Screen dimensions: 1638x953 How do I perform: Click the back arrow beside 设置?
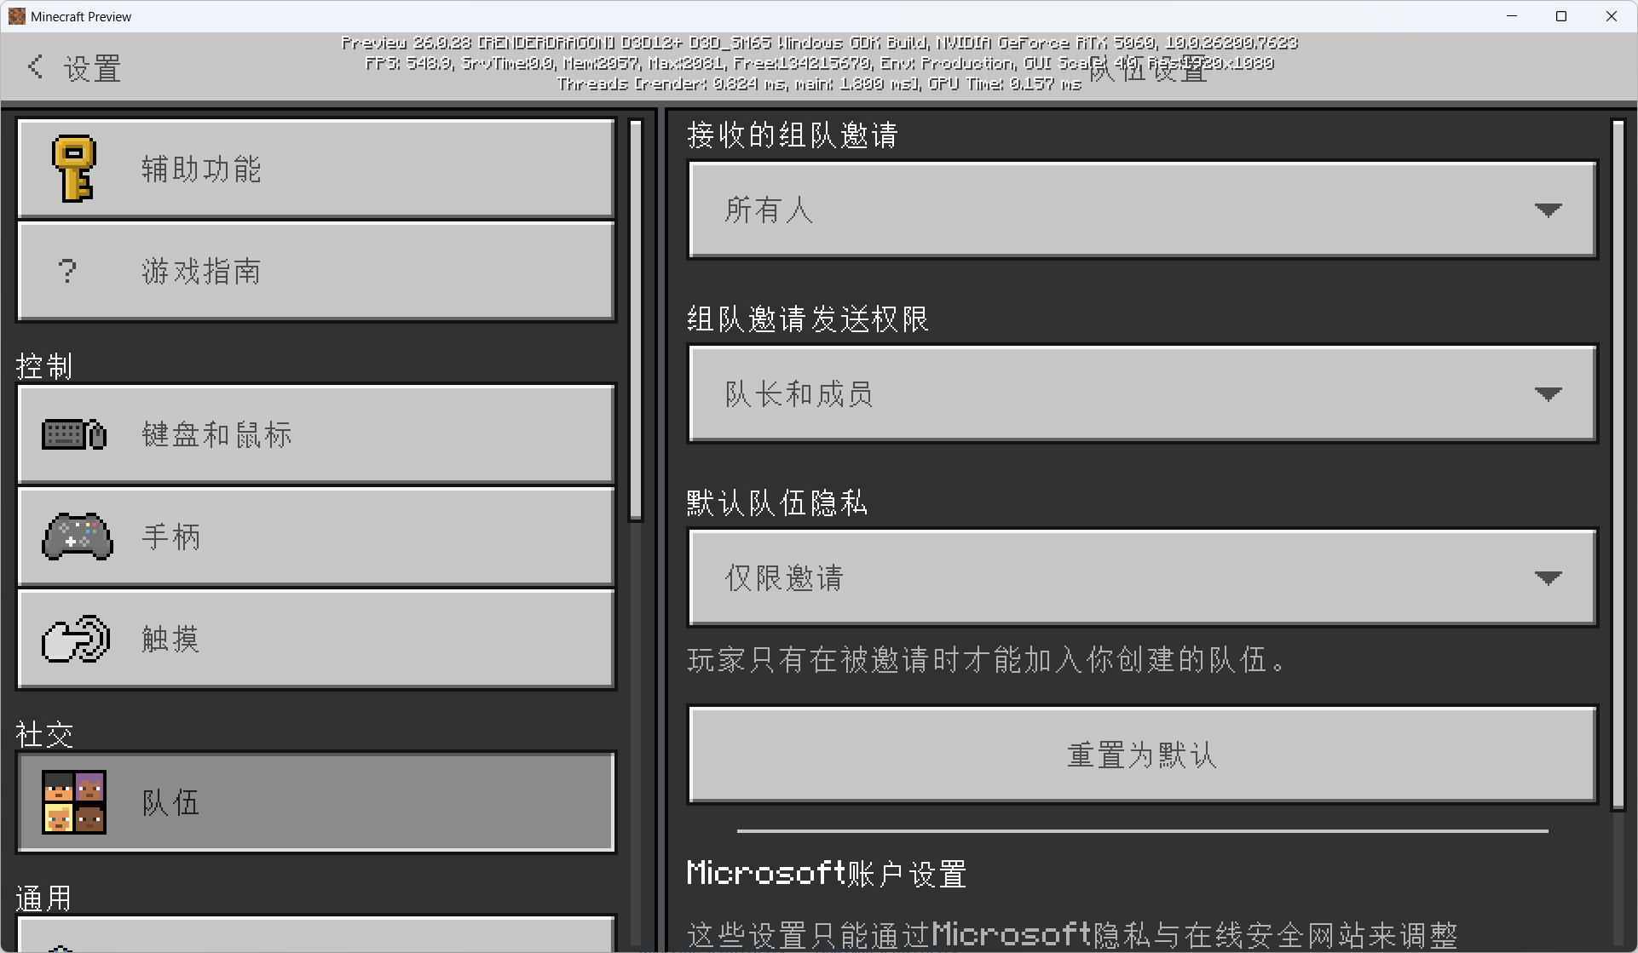click(35, 67)
